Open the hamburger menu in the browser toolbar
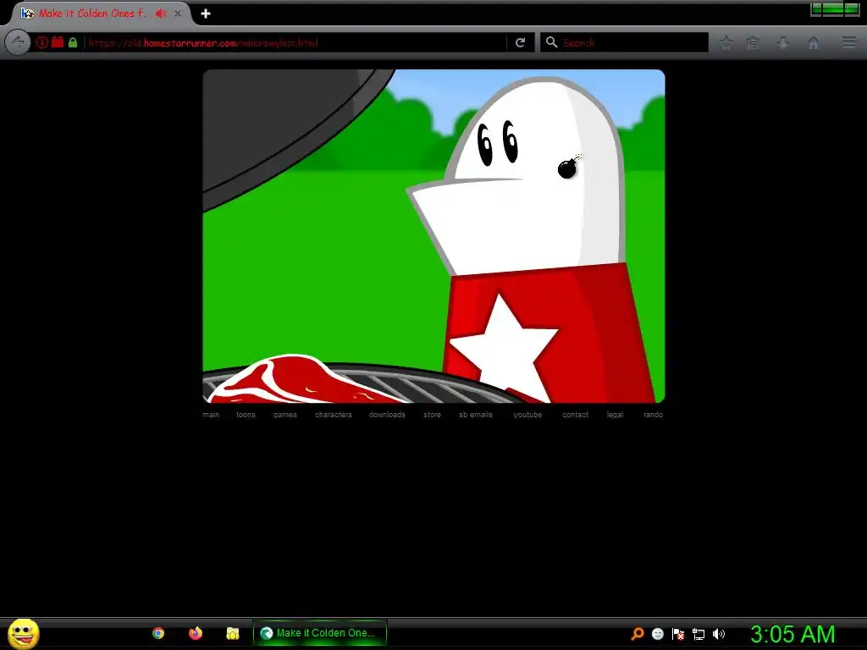 tap(849, 42)
